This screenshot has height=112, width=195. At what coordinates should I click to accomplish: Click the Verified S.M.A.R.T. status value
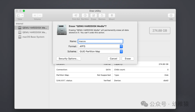(107, 80)
